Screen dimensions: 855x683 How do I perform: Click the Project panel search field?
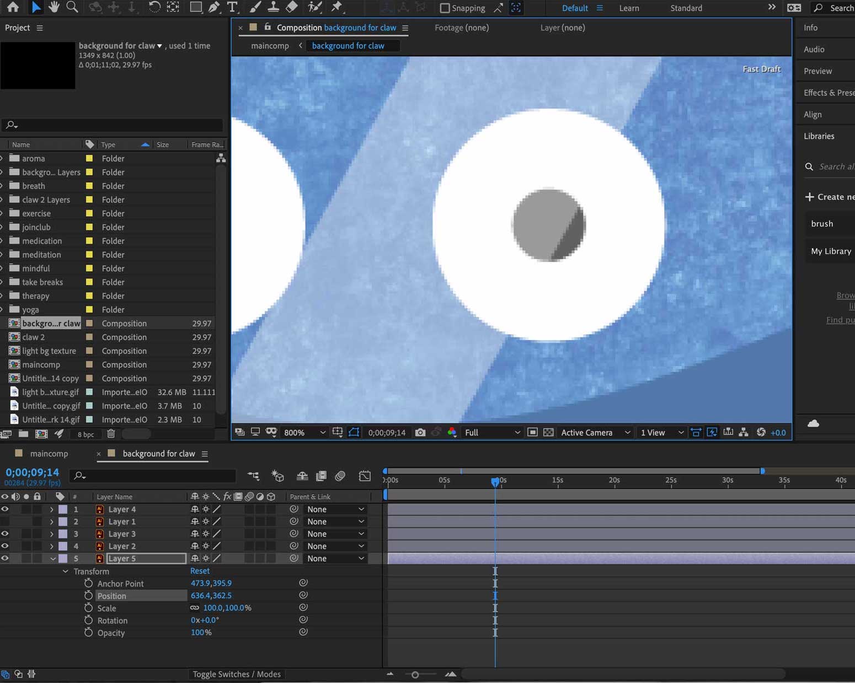112,125
